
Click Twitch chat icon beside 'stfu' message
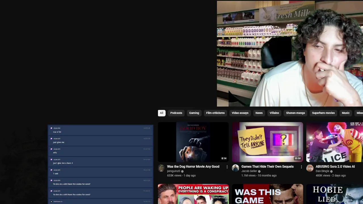pos(51,149)
